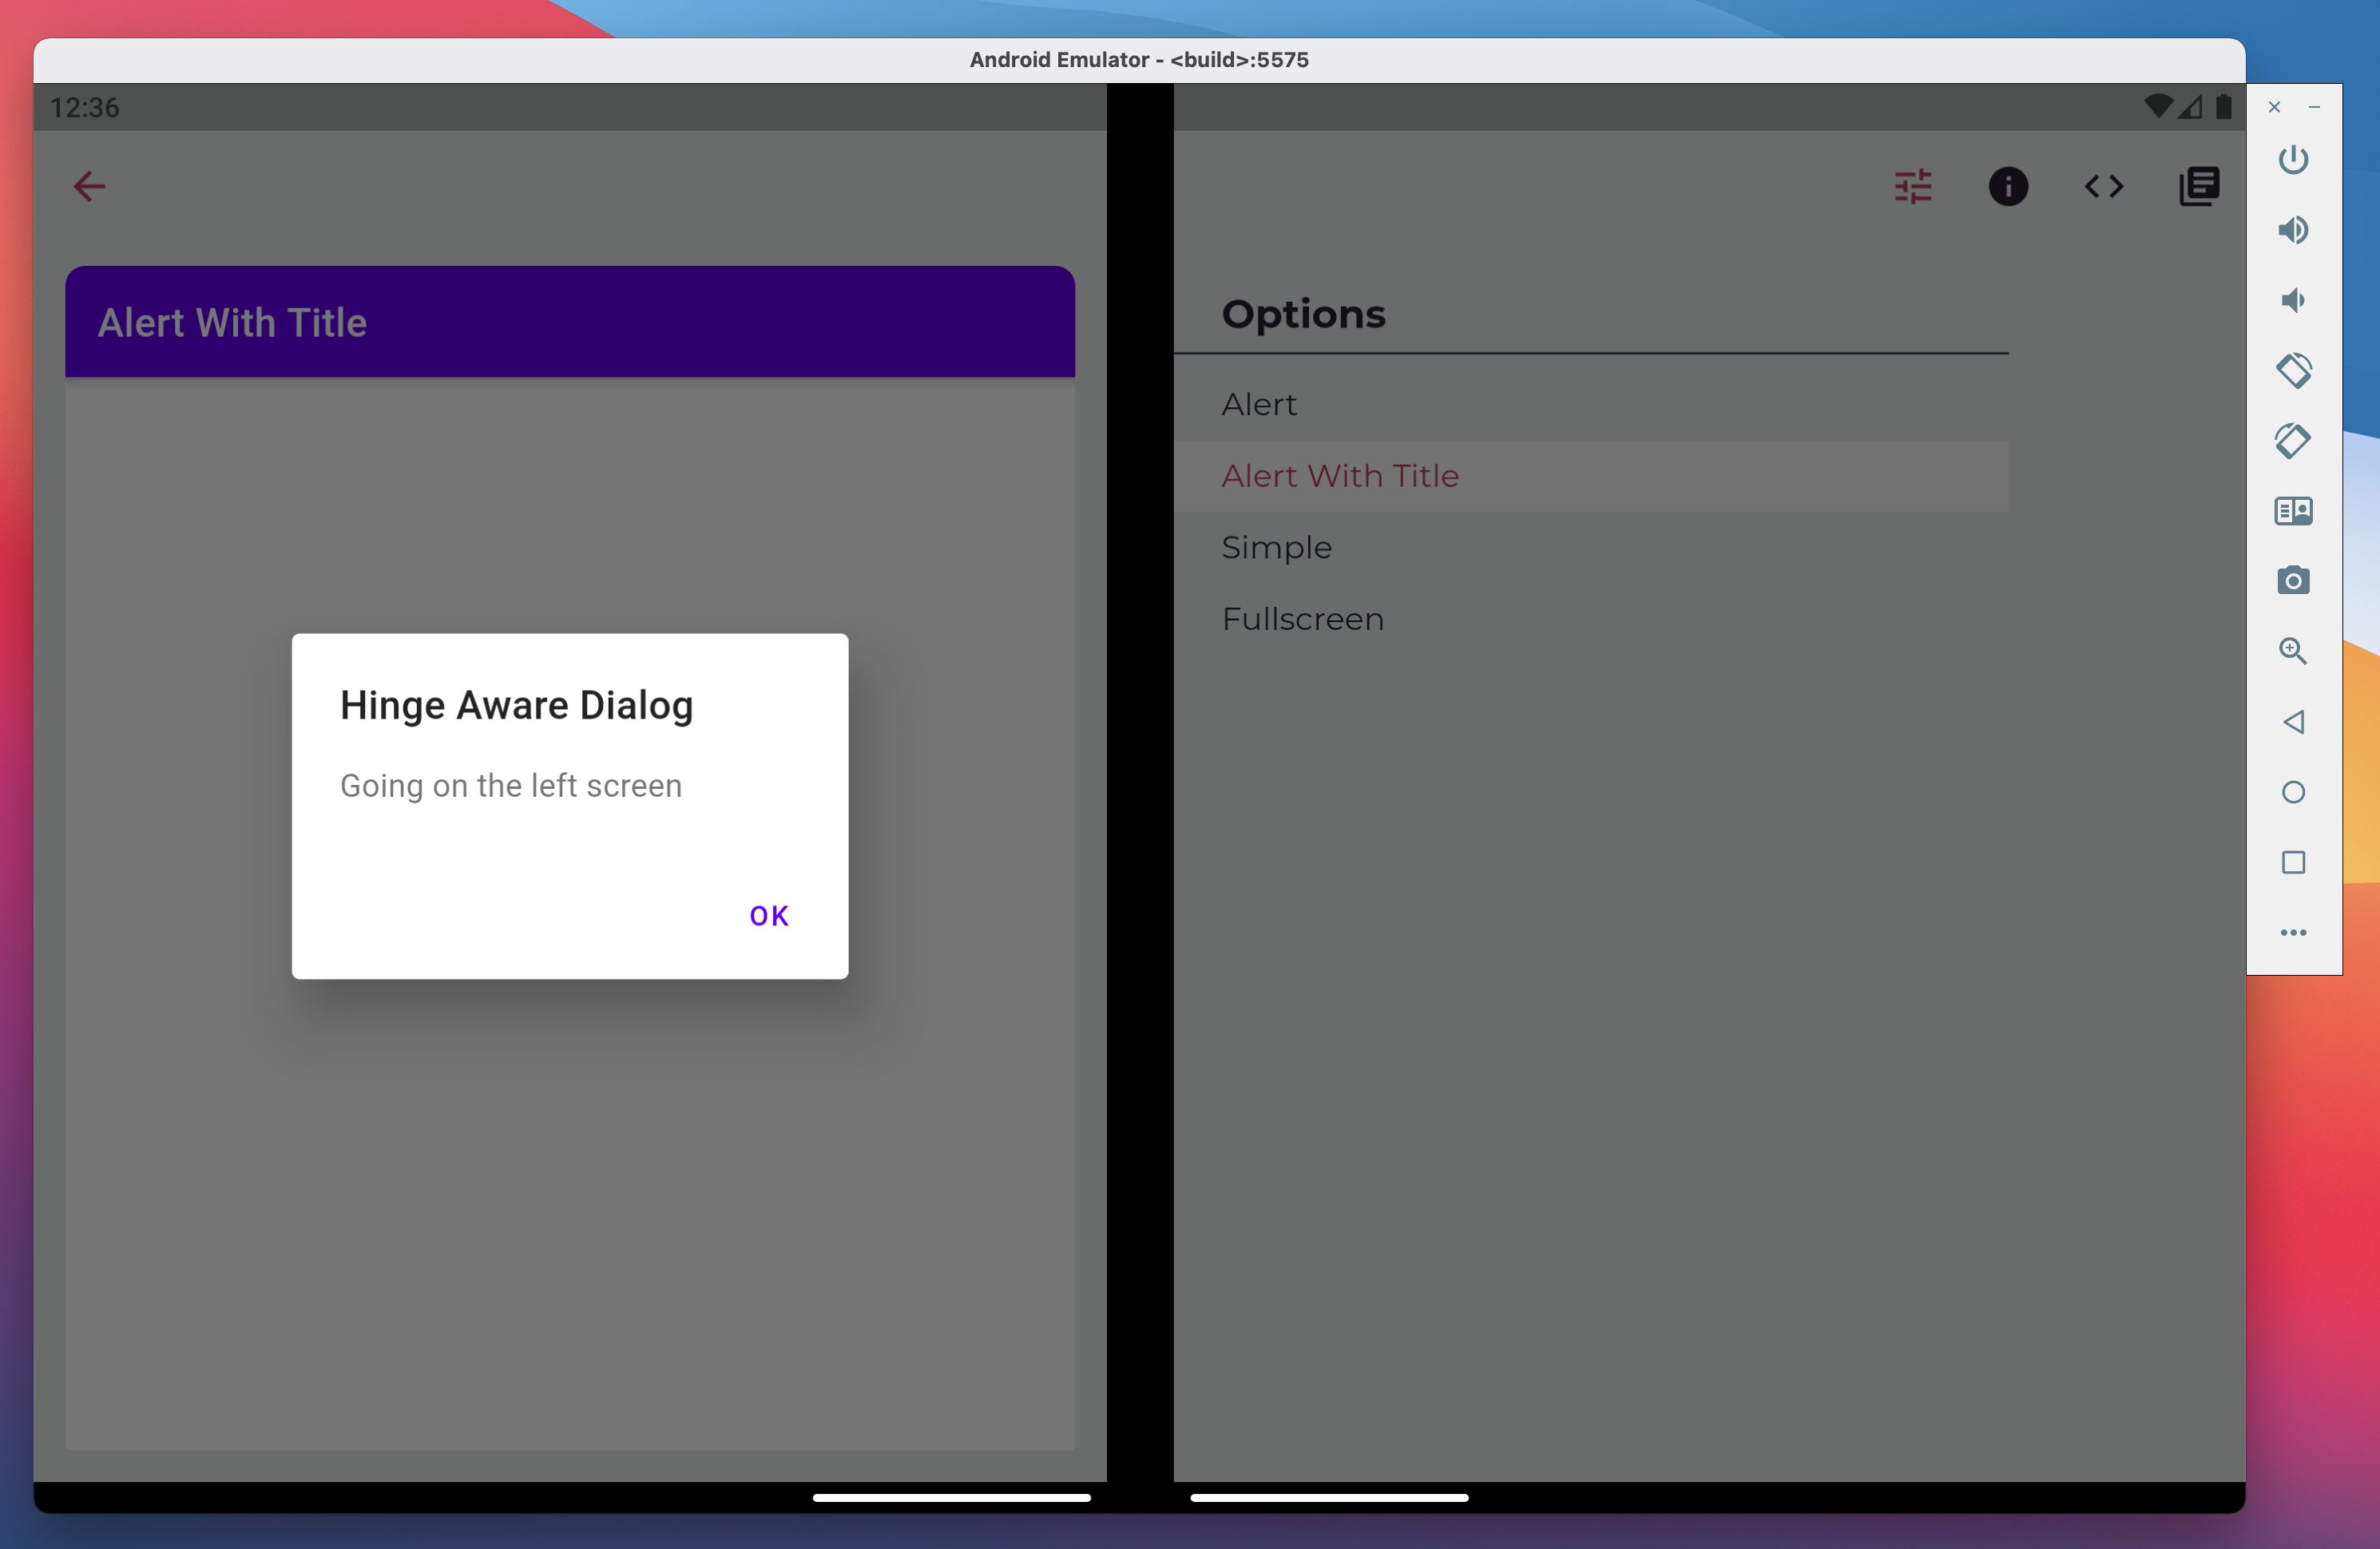Click the 'Going on the left screen' message
This screenshot has width=2380, height=1549.
pos(511,786)
